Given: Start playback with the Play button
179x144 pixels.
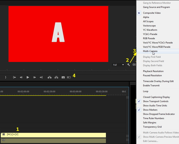Looking at the screenshot, I should (x=28, y=77).
